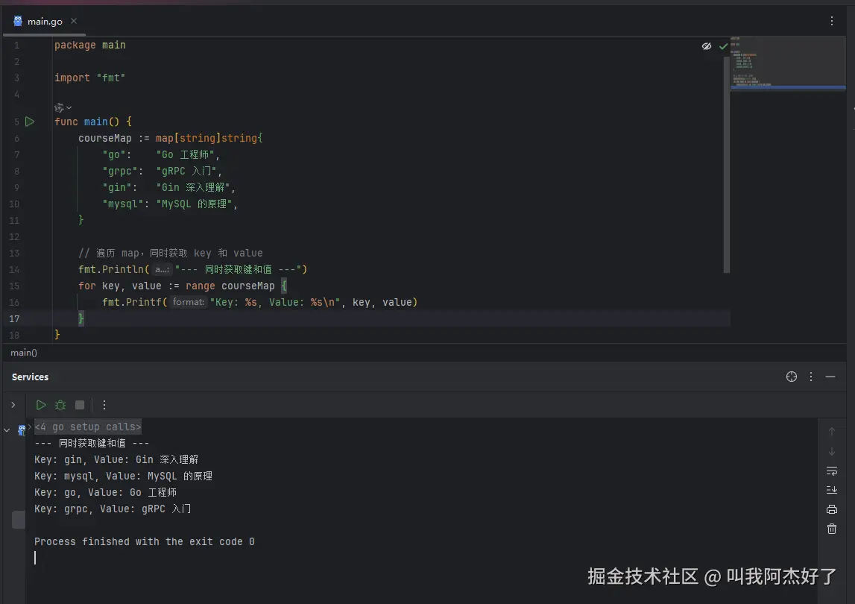Print console output using printer icon

pos(832,509)
